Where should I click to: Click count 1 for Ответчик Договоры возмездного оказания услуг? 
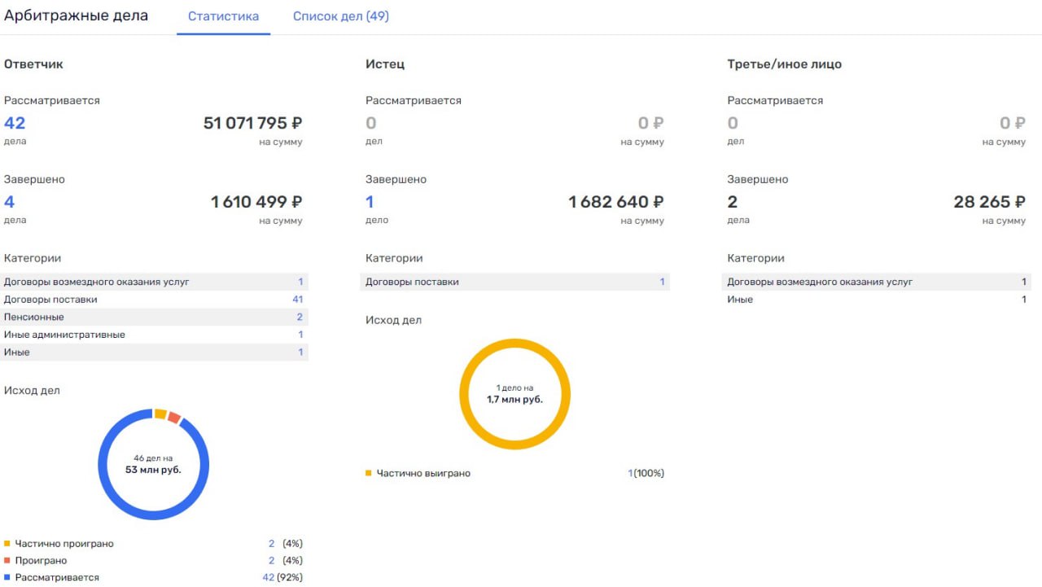[x=300, y=282]
